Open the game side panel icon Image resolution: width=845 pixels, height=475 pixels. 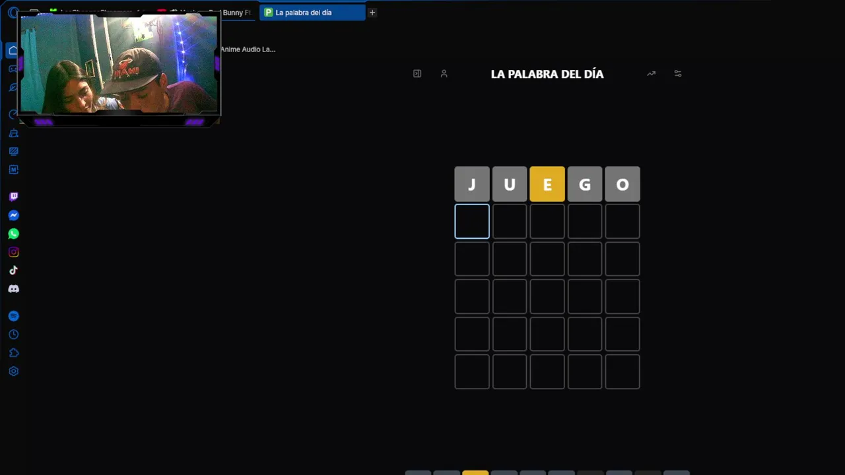(417, 73)
